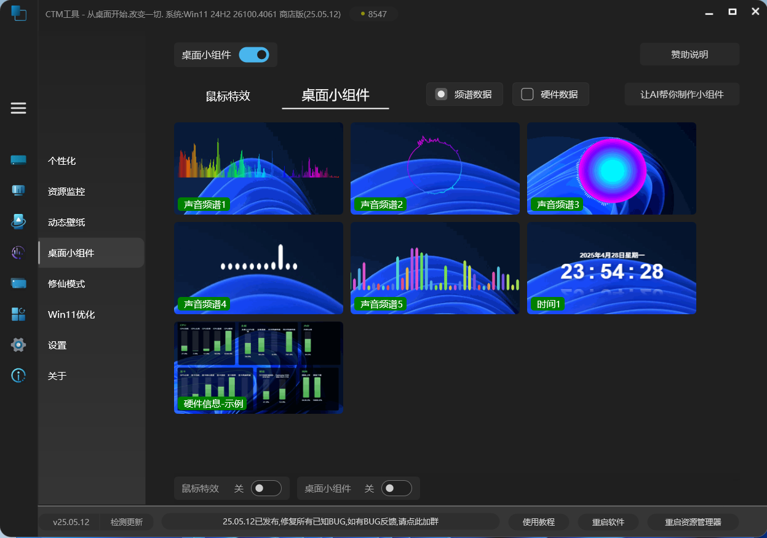
Task: Select 桌面小组件 in the sidebar
Action: pyautogui.click(x=91, y=253)
